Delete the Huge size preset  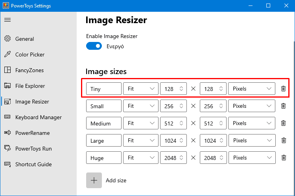click(x=284, y=158)
